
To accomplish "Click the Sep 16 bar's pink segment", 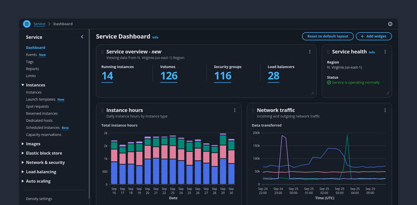I will tap(114, 156).
